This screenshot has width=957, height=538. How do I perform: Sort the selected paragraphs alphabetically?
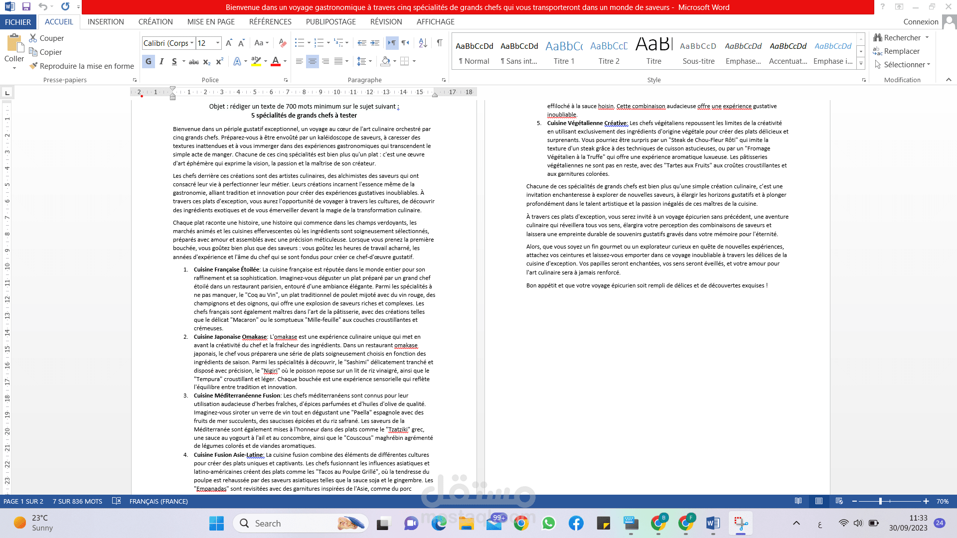423,43
